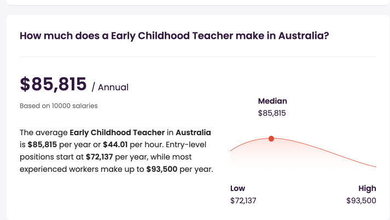390x220 pixels.
Task: Click the $93,500 value under High
Action: [x=361, y=200]
